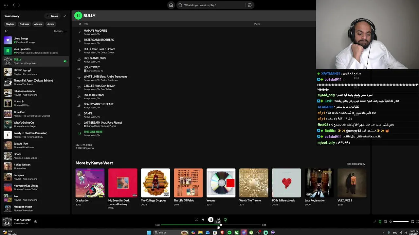Expand Your Library to full view

(x=65, y=16)
